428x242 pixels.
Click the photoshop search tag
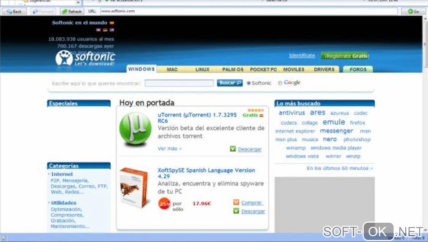(x=357, y=139)
